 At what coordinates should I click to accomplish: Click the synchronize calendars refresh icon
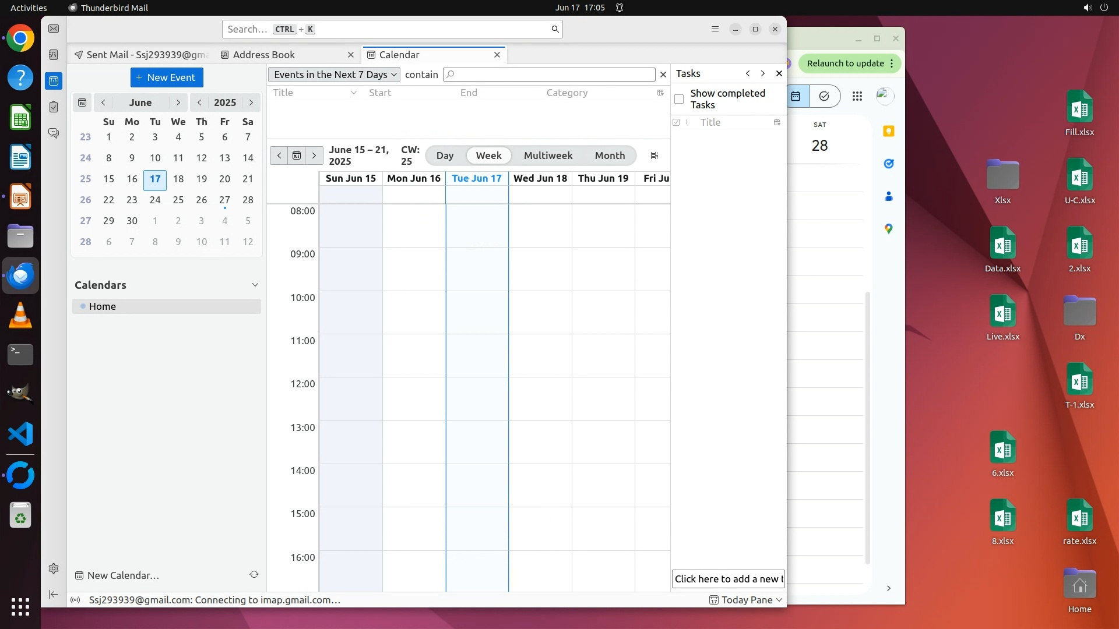click(x=254, y=575)
